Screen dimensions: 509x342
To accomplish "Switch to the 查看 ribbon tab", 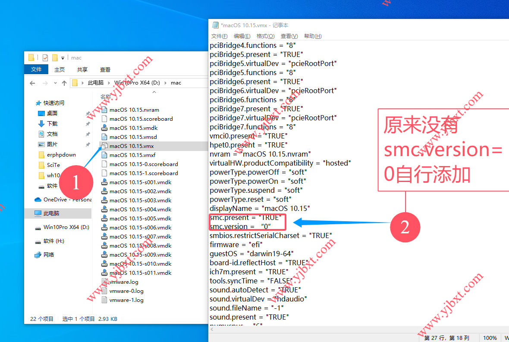I will 105,70.
